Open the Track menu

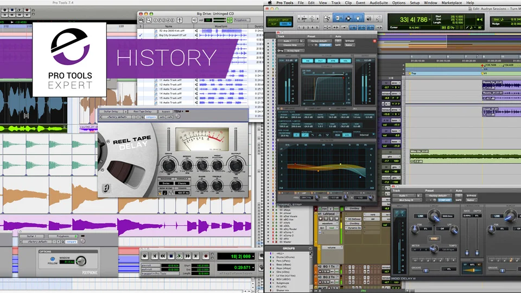pyautogui.click(x=335, y=3)
